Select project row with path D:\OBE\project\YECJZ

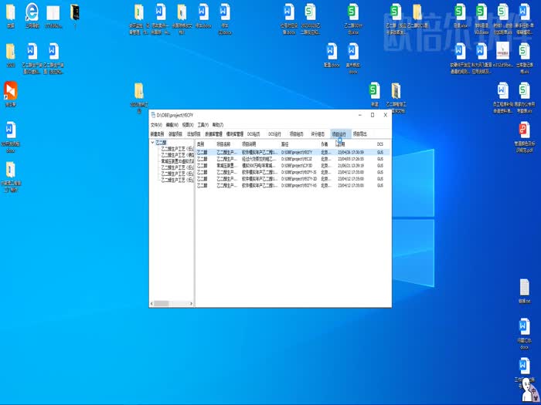click(x=296, y=158)
